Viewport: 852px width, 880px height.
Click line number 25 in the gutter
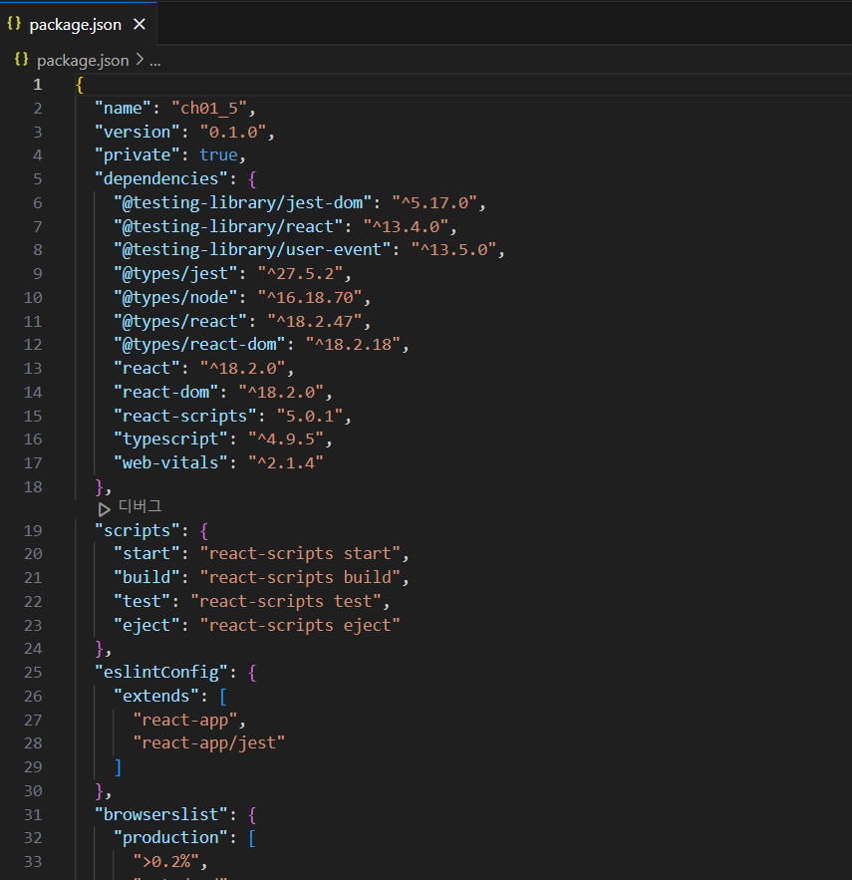[x=33, y=673]
